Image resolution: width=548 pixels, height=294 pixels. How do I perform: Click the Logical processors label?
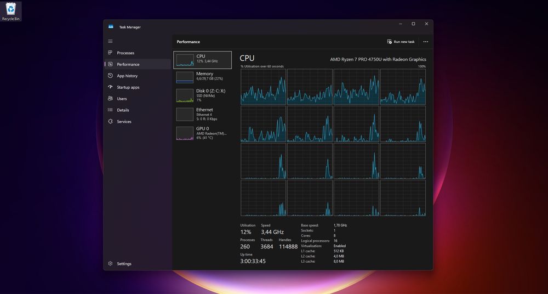pos(315,241)
